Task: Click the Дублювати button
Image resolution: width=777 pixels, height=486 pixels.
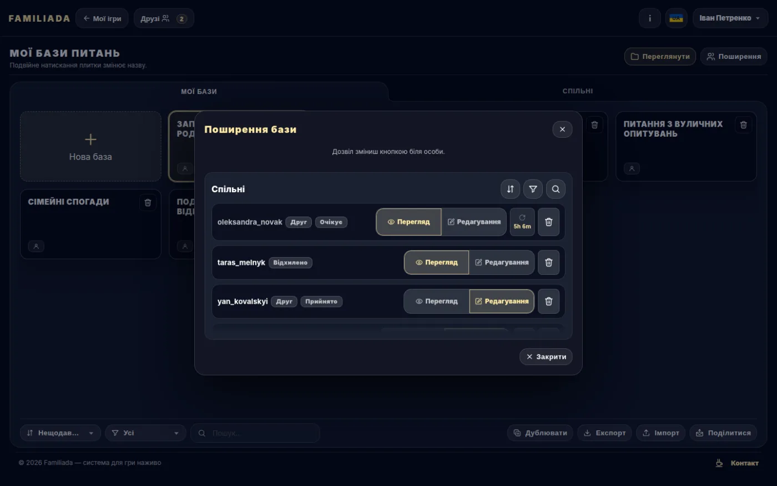Action: click(x=541, y=433)
